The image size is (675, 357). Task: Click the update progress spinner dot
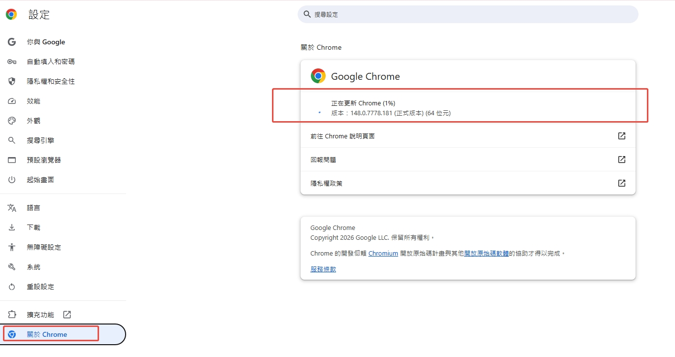point(319,112)
